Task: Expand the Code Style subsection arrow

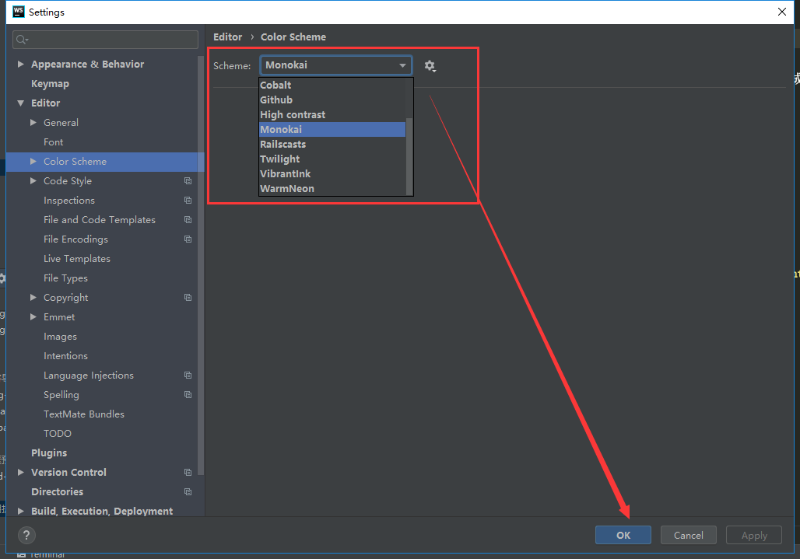Action: pyautogui.click(x=33, y=181)
